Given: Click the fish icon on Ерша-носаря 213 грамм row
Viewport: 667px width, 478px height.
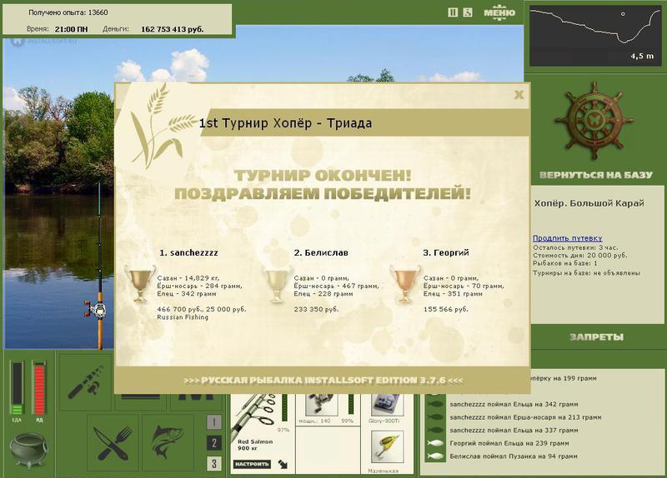Looking at the screenshot, I should coord(435,417).
